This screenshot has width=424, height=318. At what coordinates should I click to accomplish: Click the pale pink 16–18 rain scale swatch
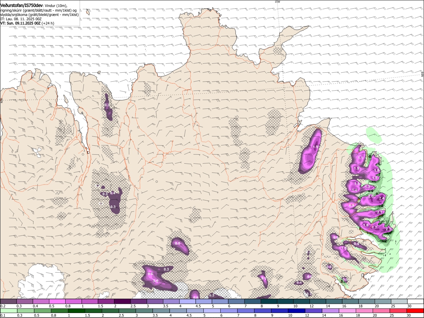[x=347, y=311]
